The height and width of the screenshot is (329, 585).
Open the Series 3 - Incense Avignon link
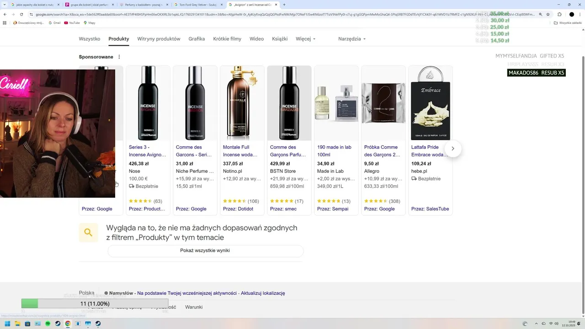tap(147, 151)
